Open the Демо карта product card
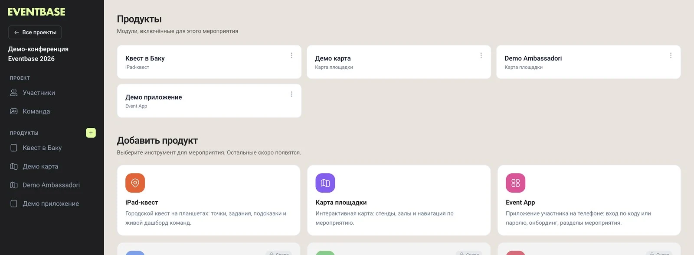 point(399,62)
